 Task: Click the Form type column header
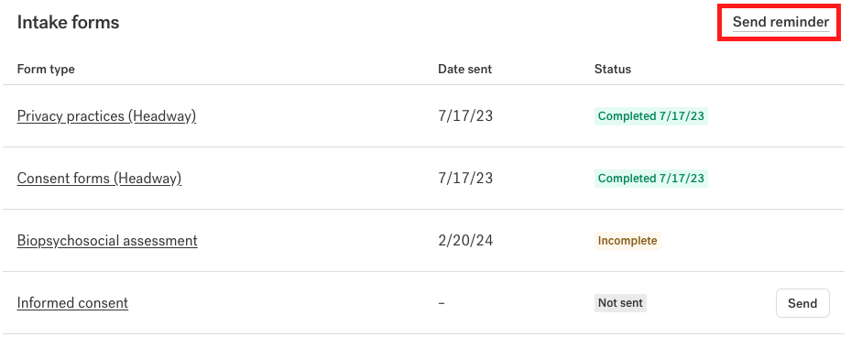coord(46,70)
